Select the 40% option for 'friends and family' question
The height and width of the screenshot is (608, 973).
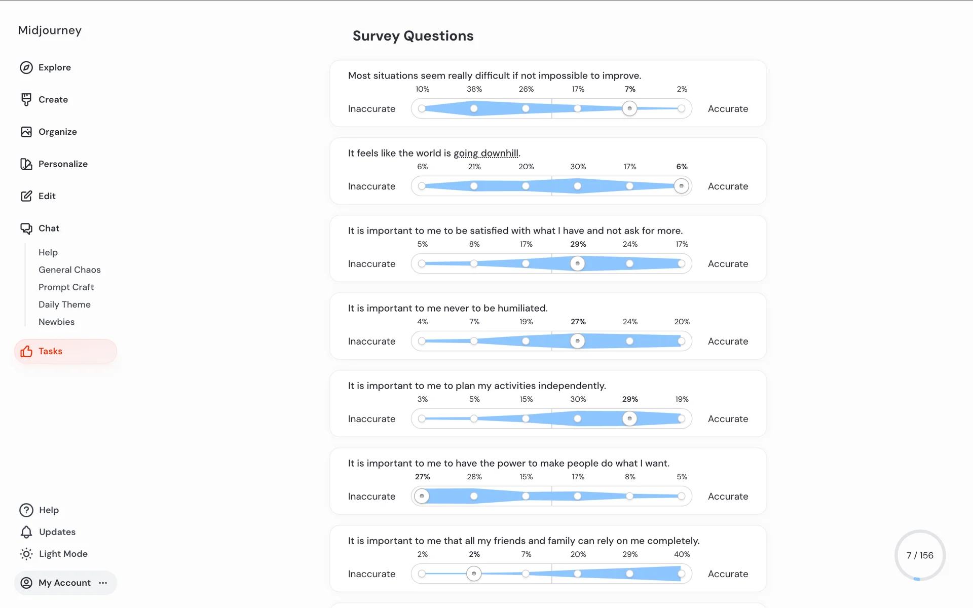click(x=681, y=574)
